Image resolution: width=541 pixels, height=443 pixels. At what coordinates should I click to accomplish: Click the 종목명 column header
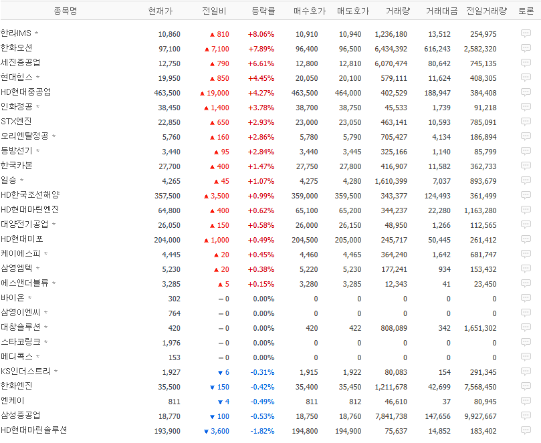click(66, 11)
